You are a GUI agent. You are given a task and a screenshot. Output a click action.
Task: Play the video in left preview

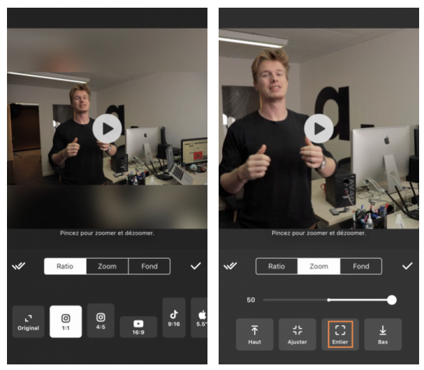(107, 129)
